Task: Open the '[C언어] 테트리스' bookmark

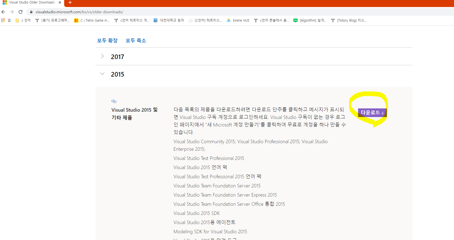Action: click(205, 20)
